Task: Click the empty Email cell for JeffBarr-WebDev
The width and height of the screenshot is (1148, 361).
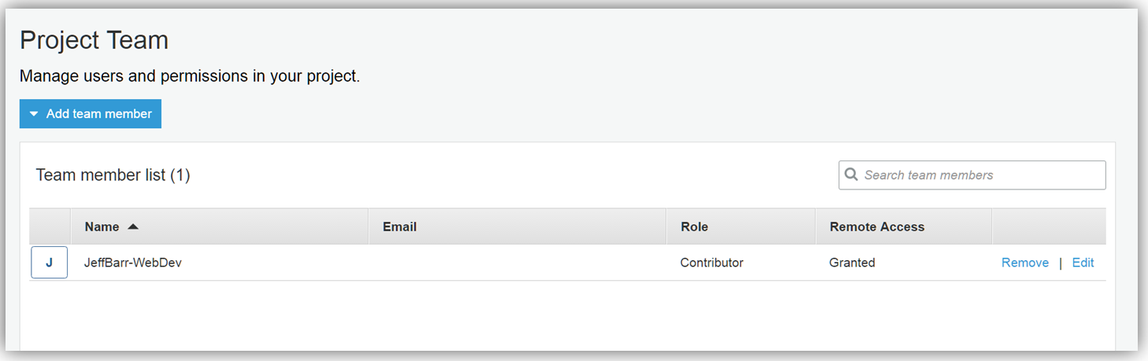Action: (517, 263)
